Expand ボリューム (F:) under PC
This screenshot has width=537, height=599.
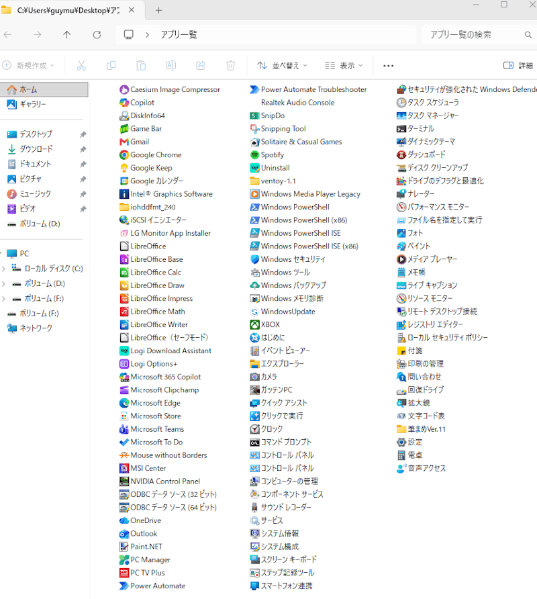3,299
